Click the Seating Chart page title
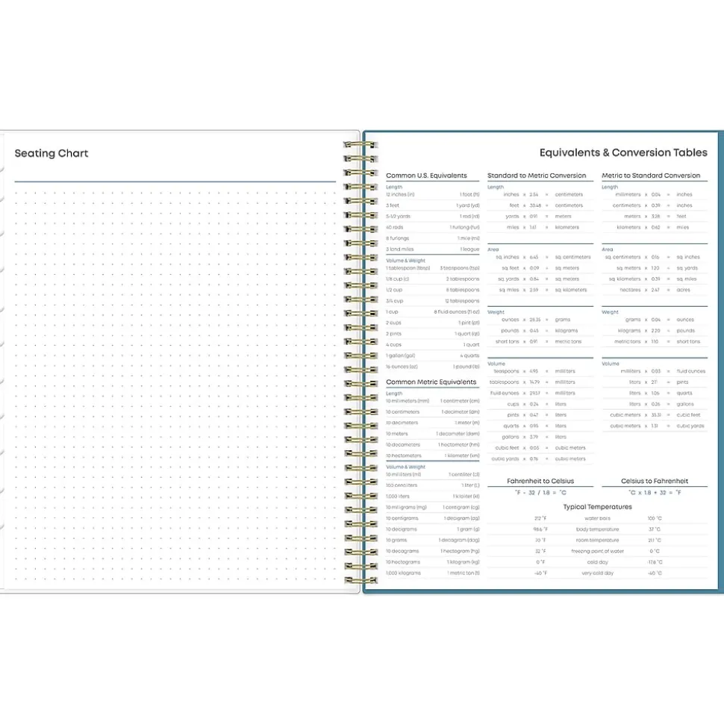This screenshot has height=725, width=724. click(52, 154)
